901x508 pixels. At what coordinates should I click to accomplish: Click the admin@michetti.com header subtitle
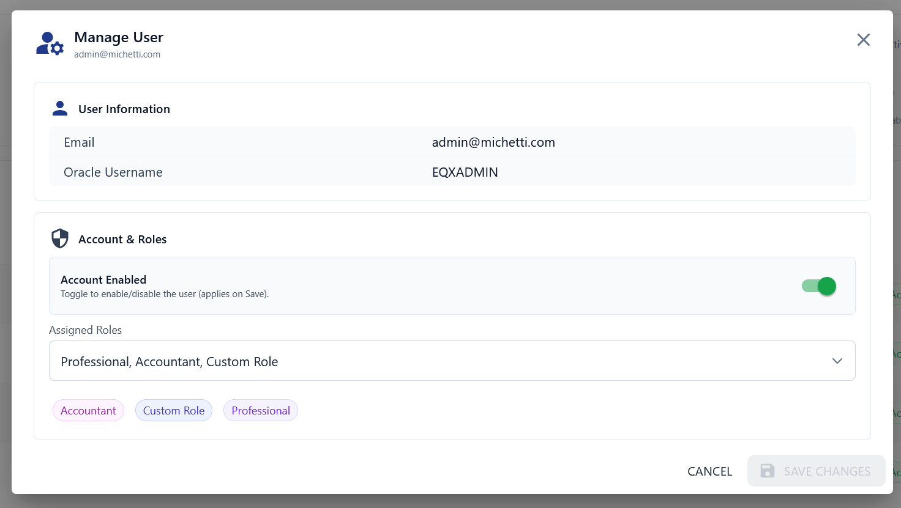tap(117, 54)
